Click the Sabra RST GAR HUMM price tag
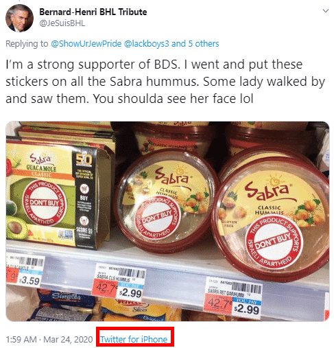 click(x=233, y=298)
